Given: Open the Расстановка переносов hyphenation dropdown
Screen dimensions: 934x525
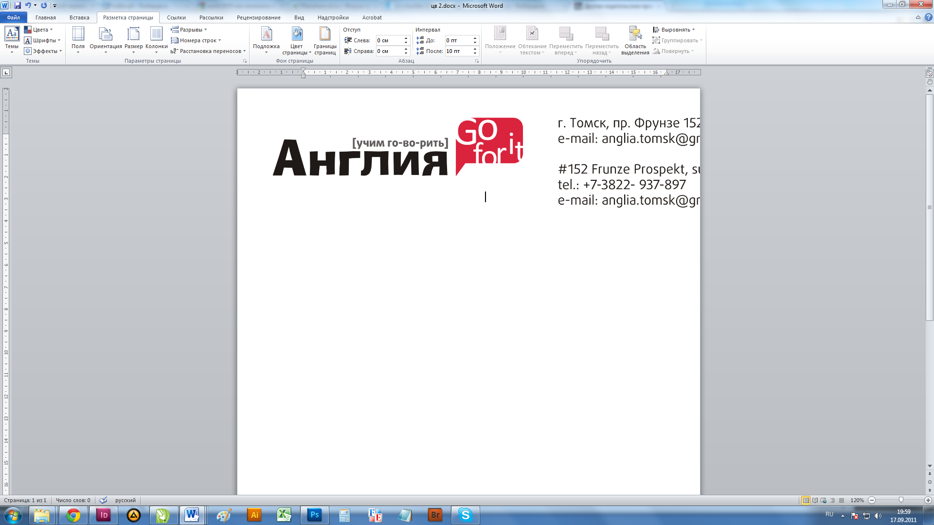Looking at the screenshot, I should coord(208,51).
